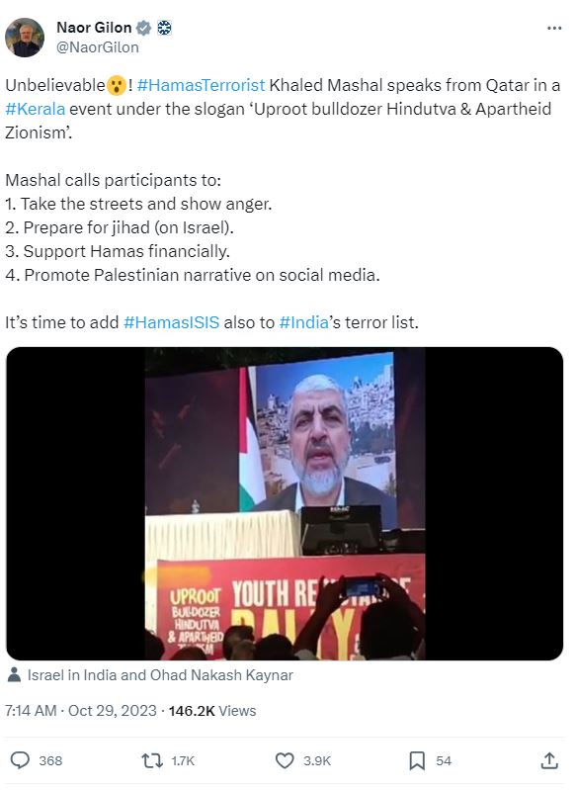Open the @NaorGilon handle link
The image size is (576, 790).
point(98,47)
